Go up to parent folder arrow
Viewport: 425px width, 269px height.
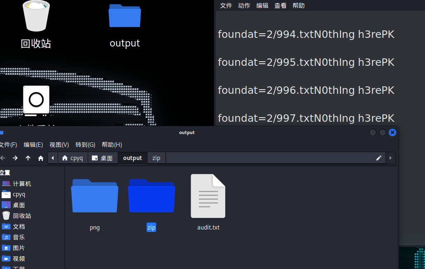pos(28,158)
